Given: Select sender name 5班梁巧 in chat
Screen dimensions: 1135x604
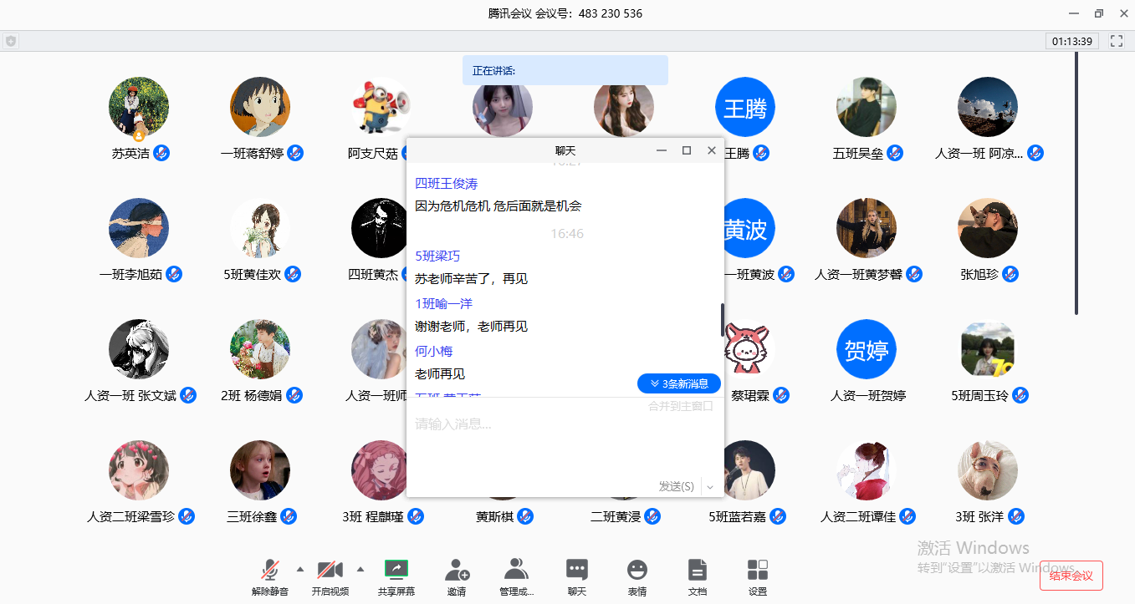Looking at the screenshot, I should coord(437,256).
